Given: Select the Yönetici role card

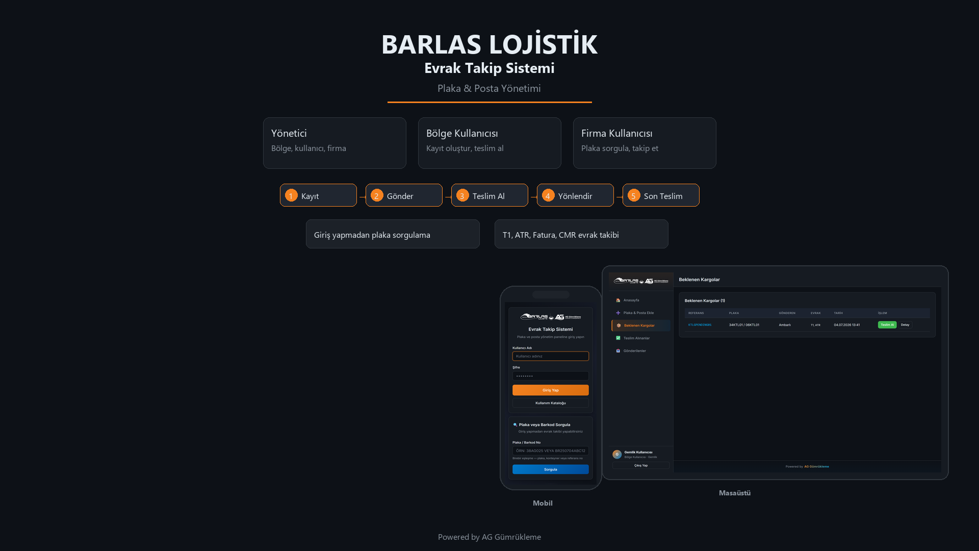Looking at the screenshot, I should click(334, 143).
